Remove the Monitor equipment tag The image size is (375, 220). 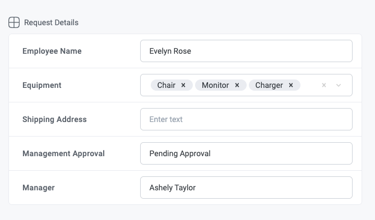tap(237, 85)
